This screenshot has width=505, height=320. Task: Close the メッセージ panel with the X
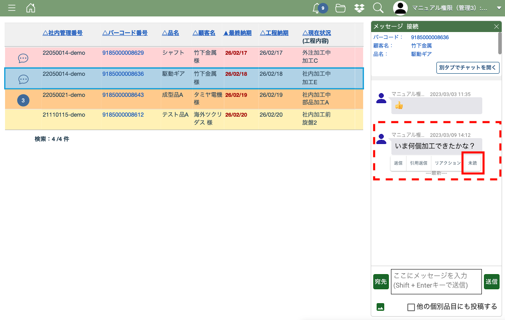coord(496,27)
